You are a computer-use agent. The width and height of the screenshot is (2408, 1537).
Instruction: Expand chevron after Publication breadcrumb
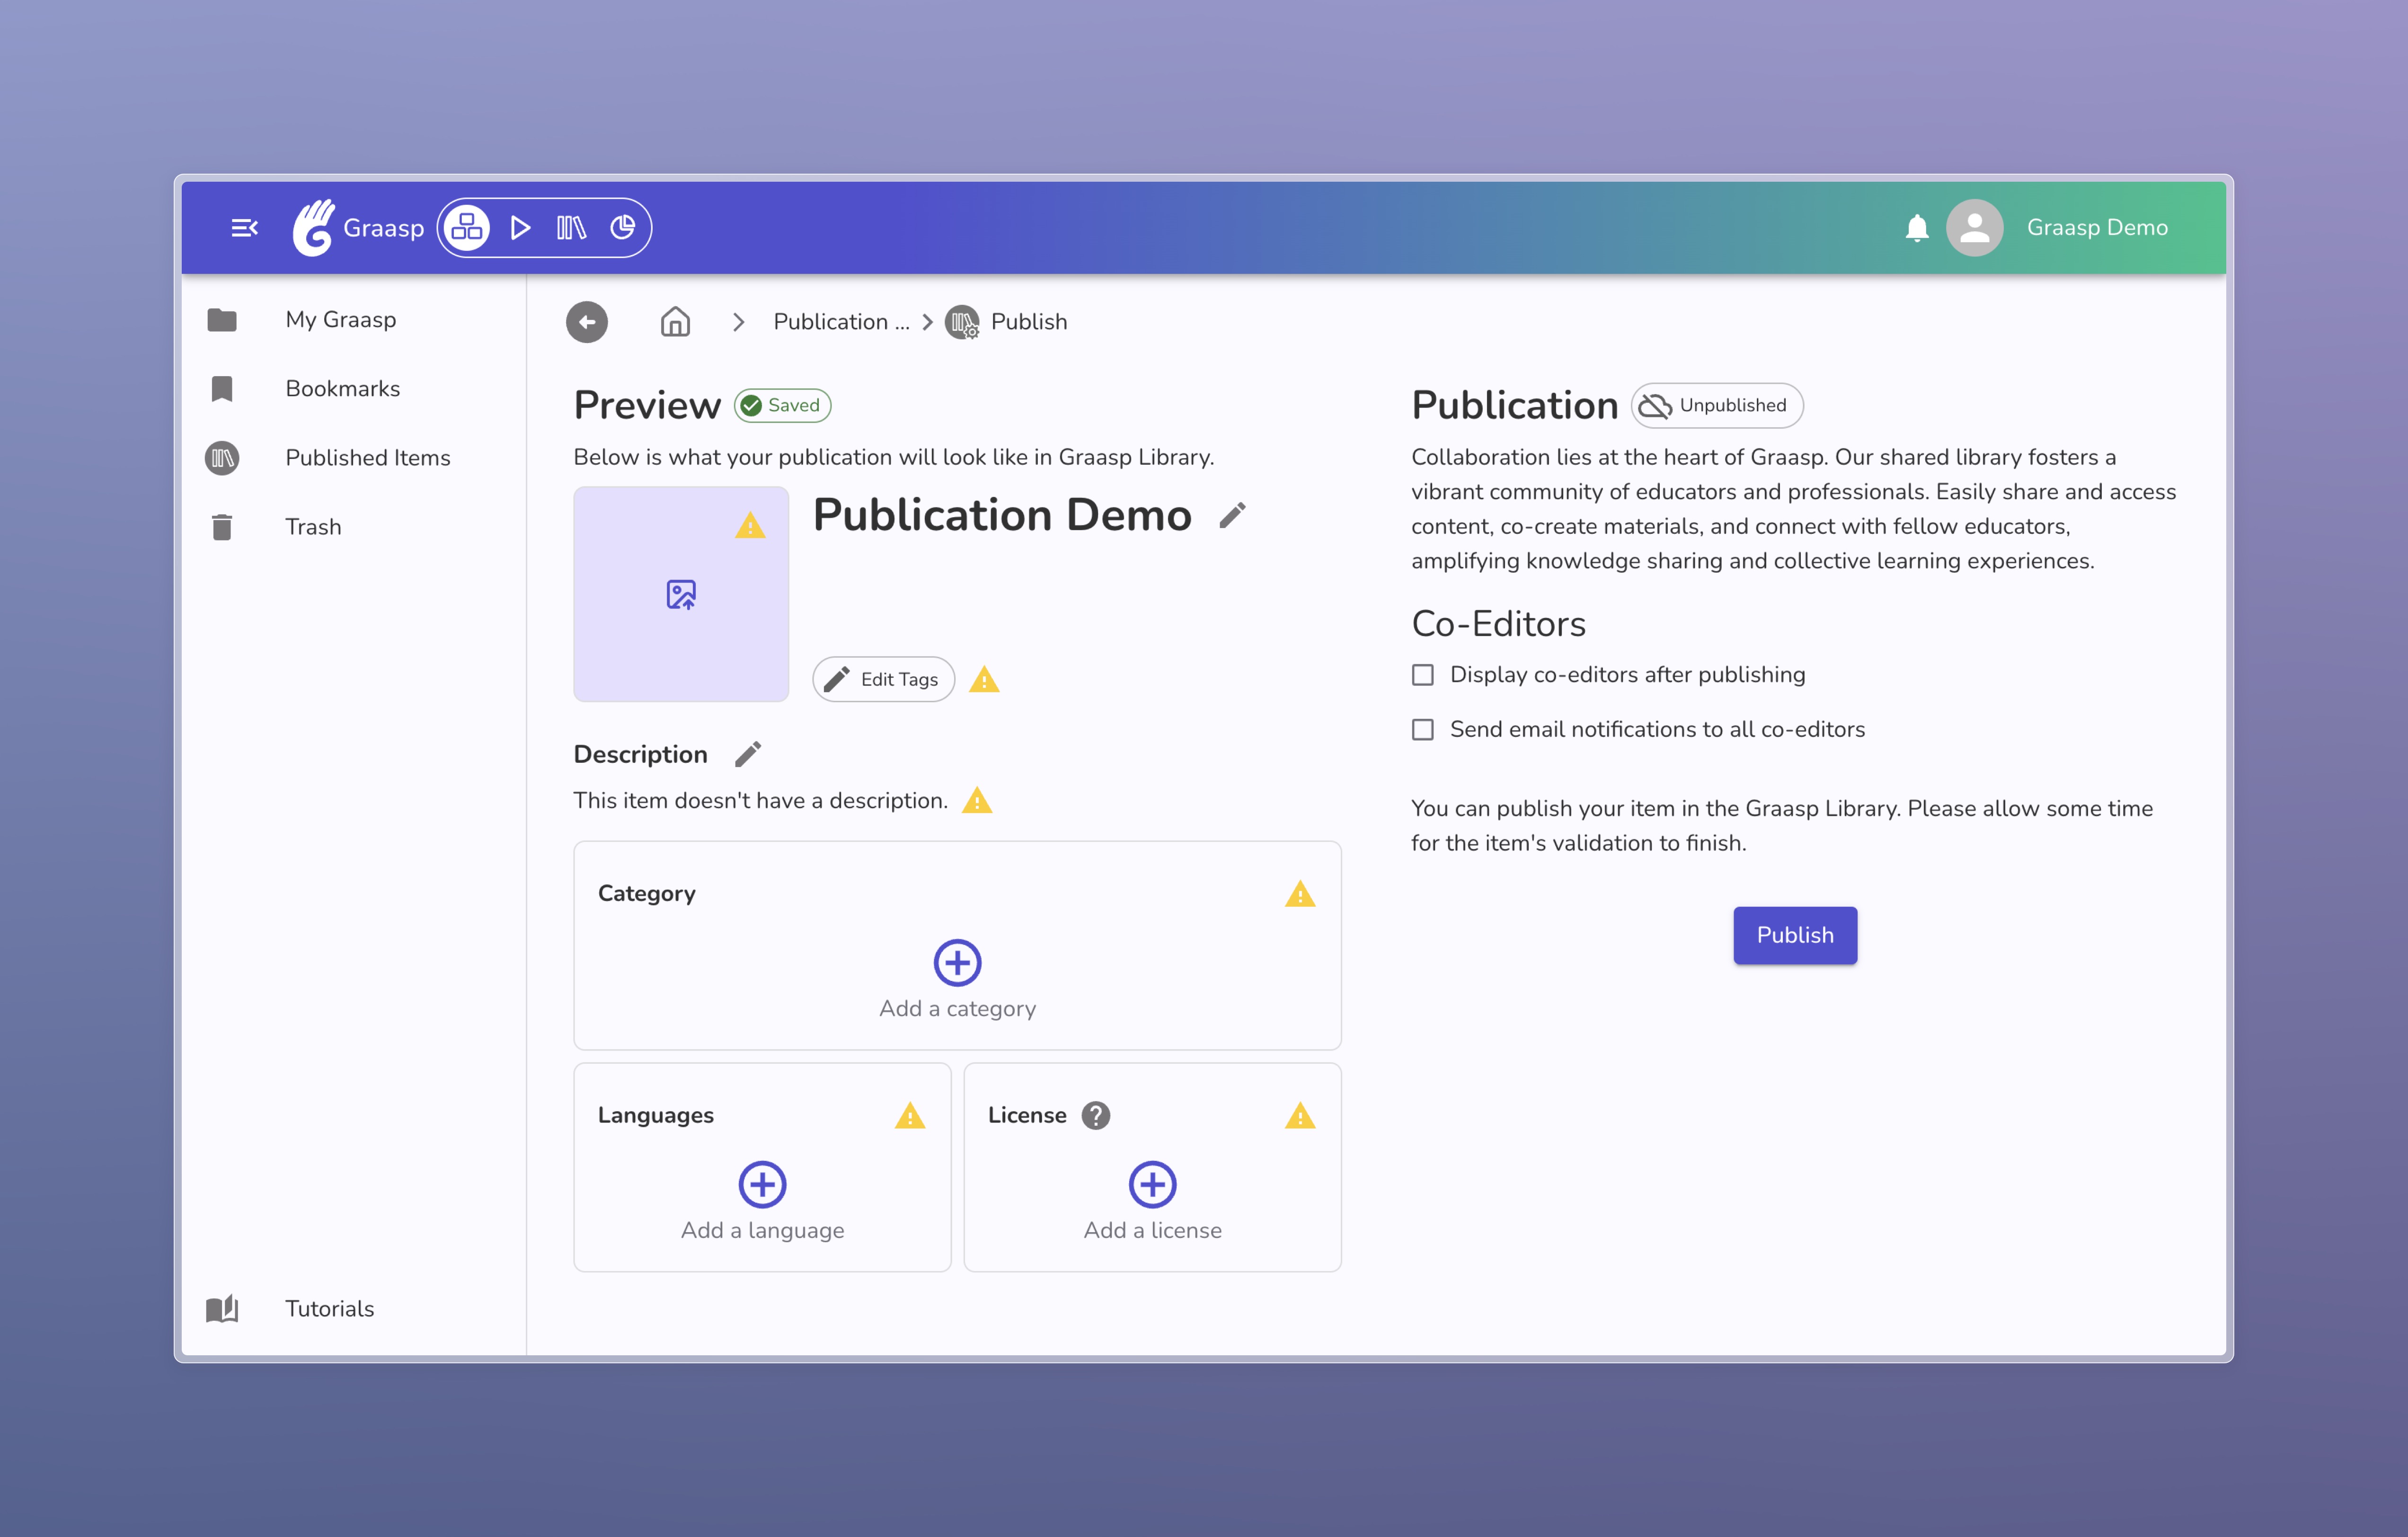click(927, 322)
